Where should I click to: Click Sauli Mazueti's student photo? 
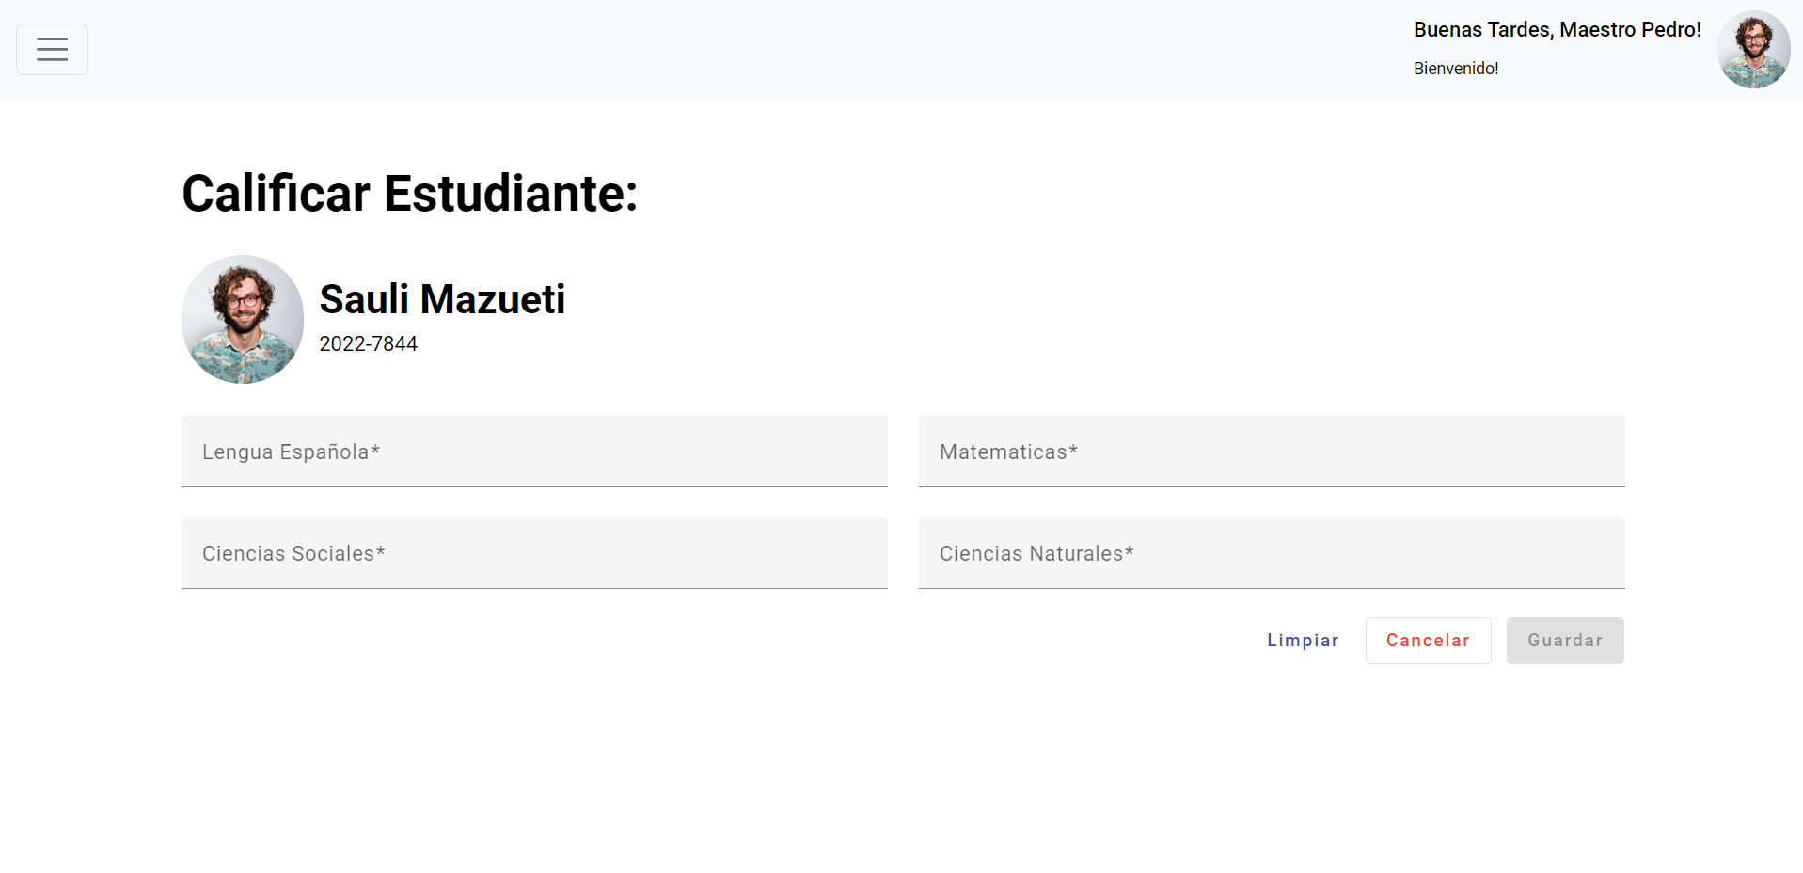[242, 319]
